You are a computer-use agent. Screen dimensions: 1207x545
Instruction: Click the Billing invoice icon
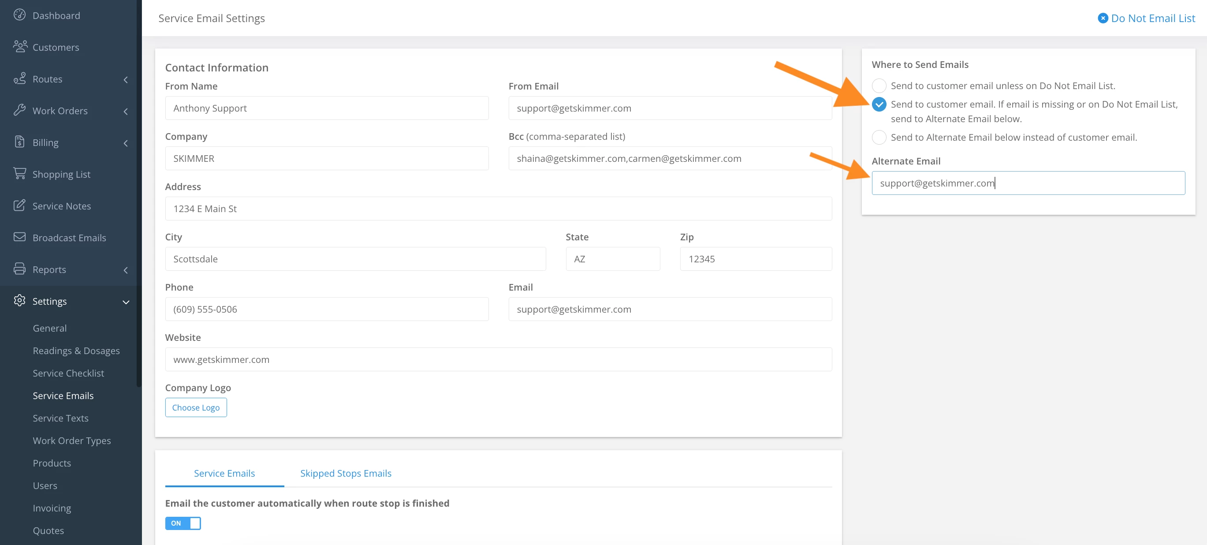coord(19,142)
